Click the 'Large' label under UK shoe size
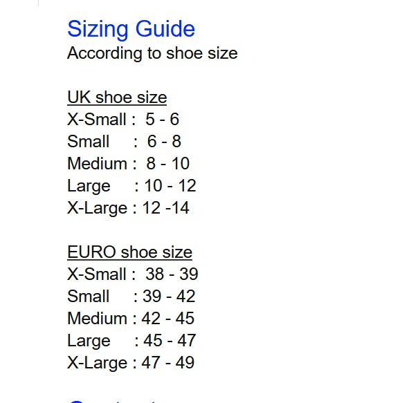411x403 pixels. pyautogui.click(x=89, y=187)
